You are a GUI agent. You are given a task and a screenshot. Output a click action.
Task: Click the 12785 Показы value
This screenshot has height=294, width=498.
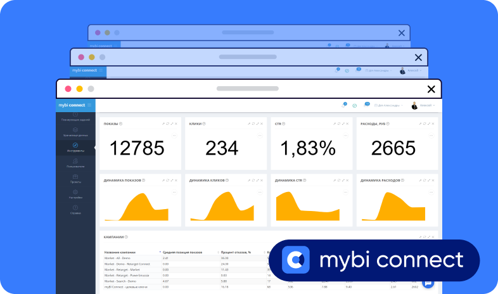pyautogui.click(x=137, y=148)
